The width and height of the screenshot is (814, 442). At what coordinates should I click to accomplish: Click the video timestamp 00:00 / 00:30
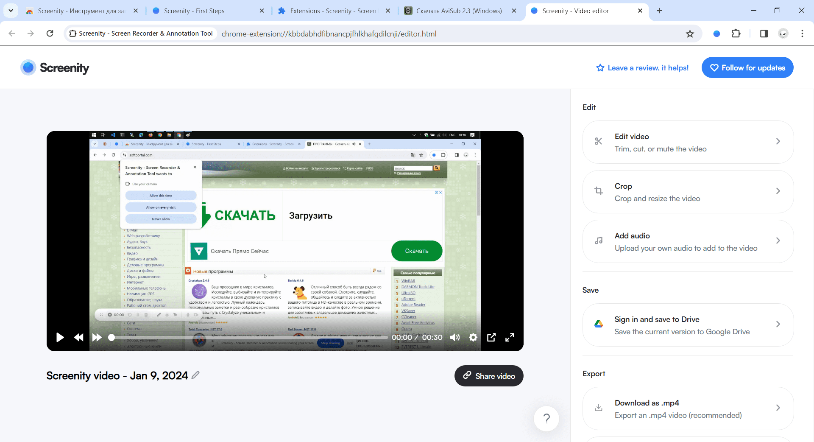(x=417, y=337)
